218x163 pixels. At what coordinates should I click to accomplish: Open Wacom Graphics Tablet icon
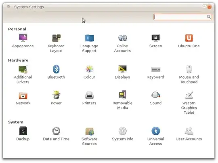189,95
